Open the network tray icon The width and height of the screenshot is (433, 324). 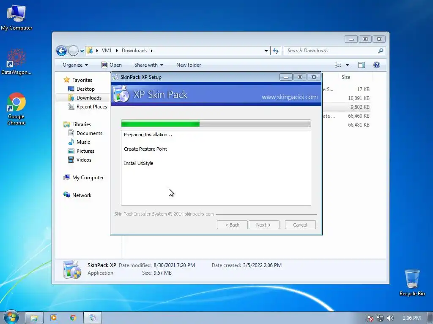click(x=380, y=318)
